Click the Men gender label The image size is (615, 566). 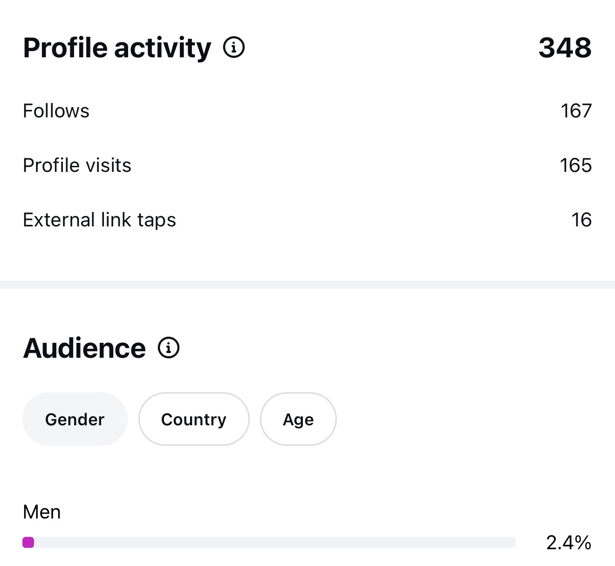point(41,512)
